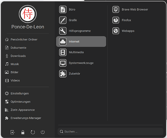Open the Bilder folder link

14,72
